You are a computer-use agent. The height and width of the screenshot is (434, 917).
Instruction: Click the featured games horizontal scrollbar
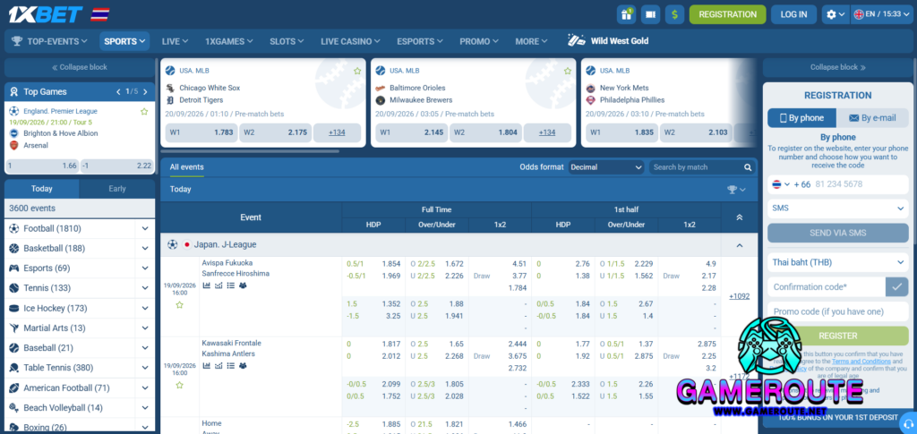(250, 151)
